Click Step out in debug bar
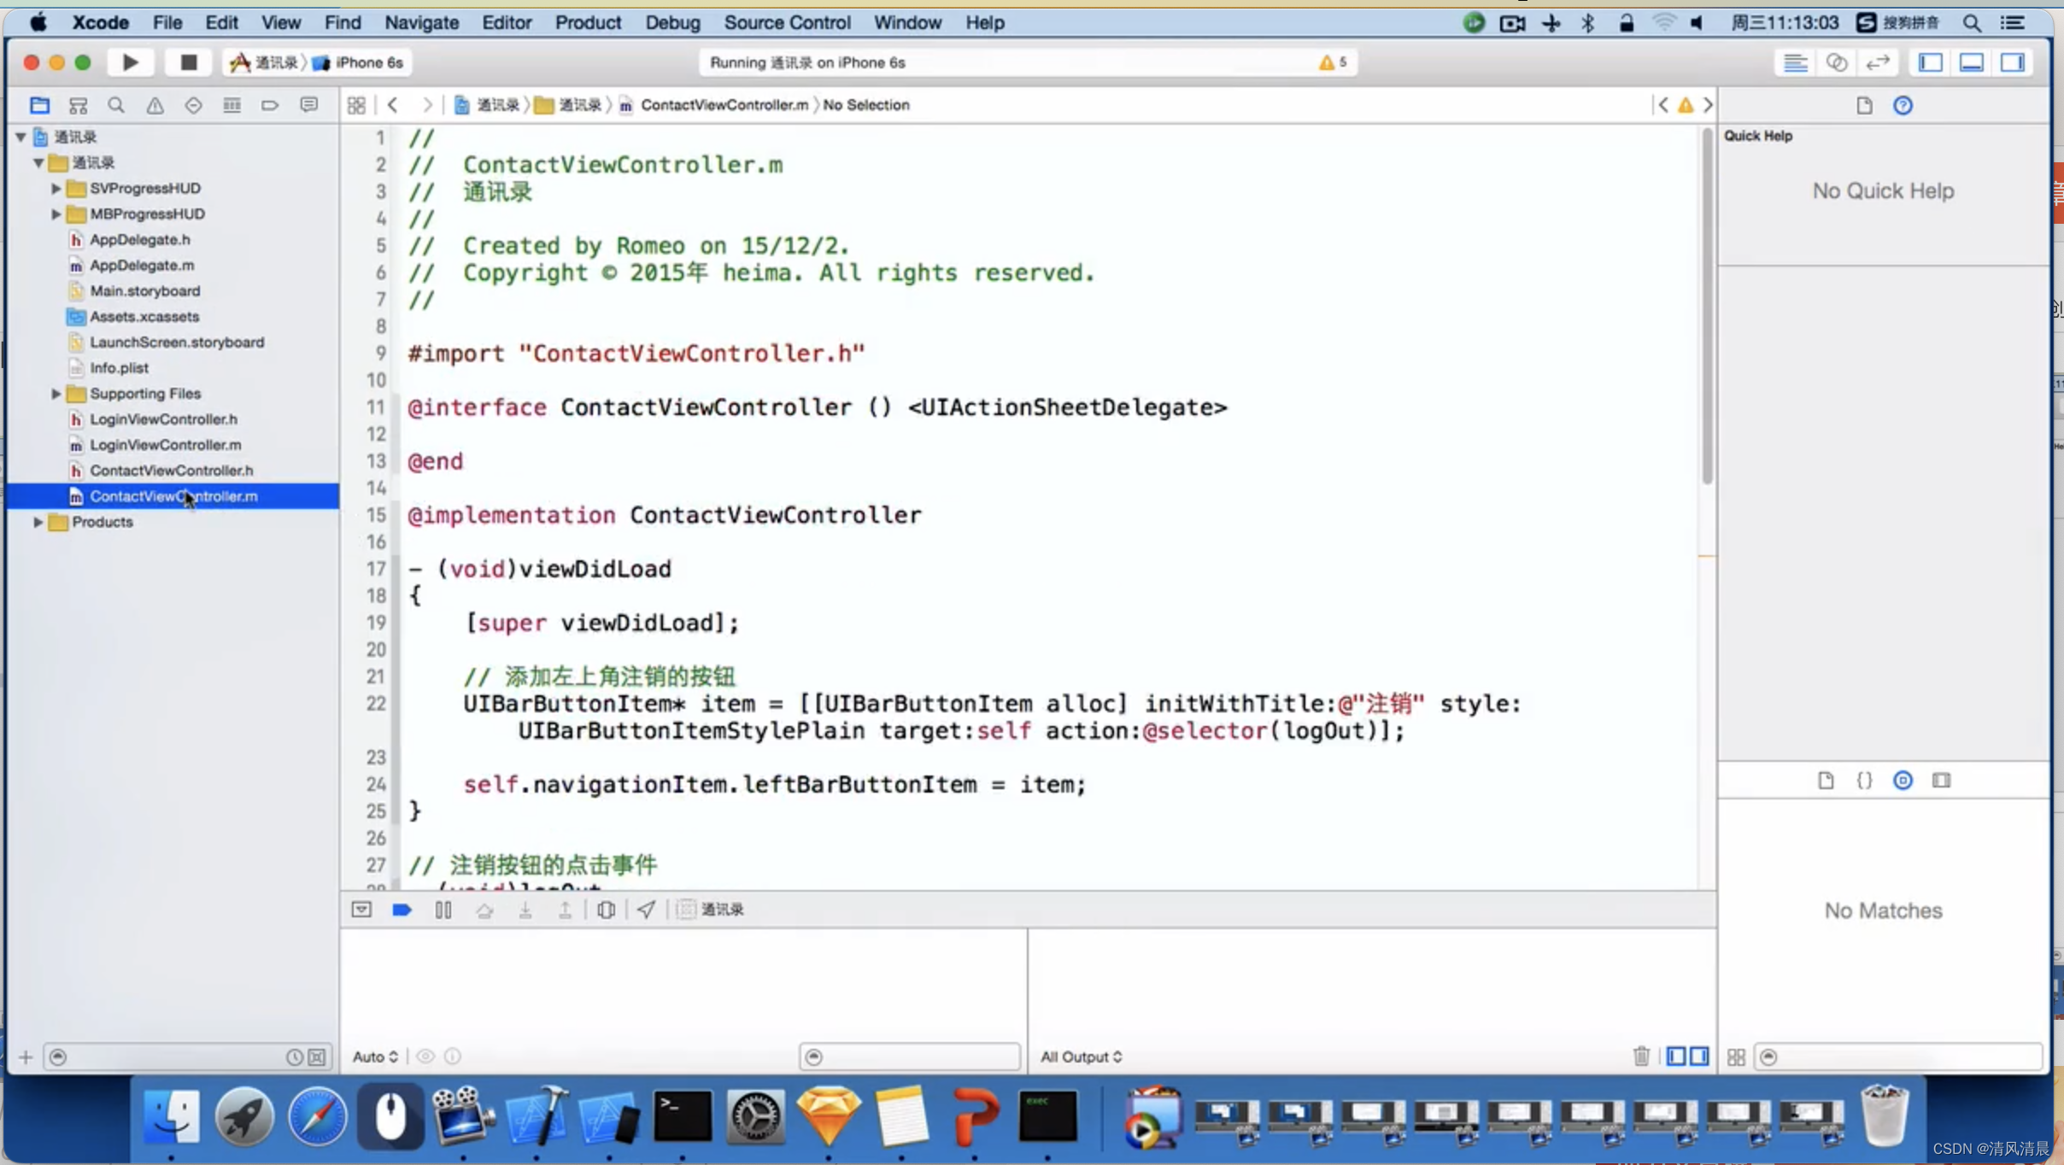Viewport: 2064px width, 1165px height. (x=565, y=910)
